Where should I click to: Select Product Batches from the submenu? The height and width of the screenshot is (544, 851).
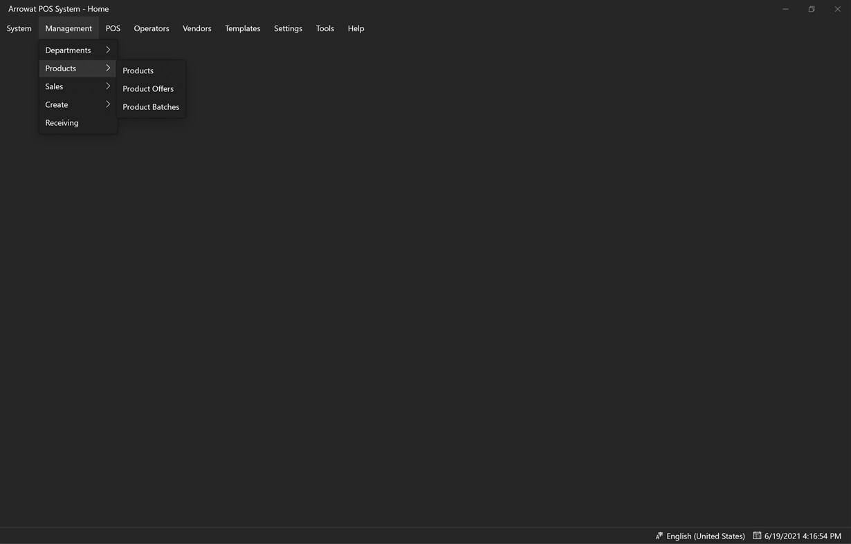tap(150, 107)
